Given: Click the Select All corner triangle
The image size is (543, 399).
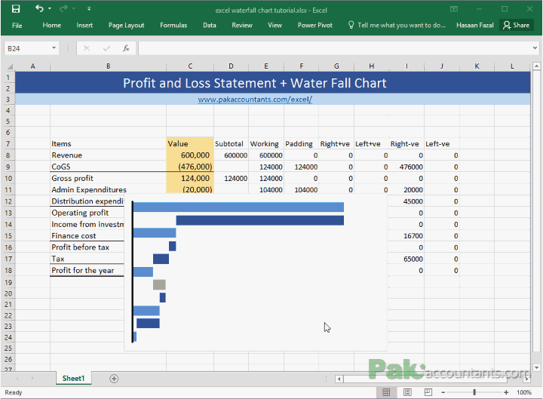Looking at the screenshot, I should click(x=10, y=66).
